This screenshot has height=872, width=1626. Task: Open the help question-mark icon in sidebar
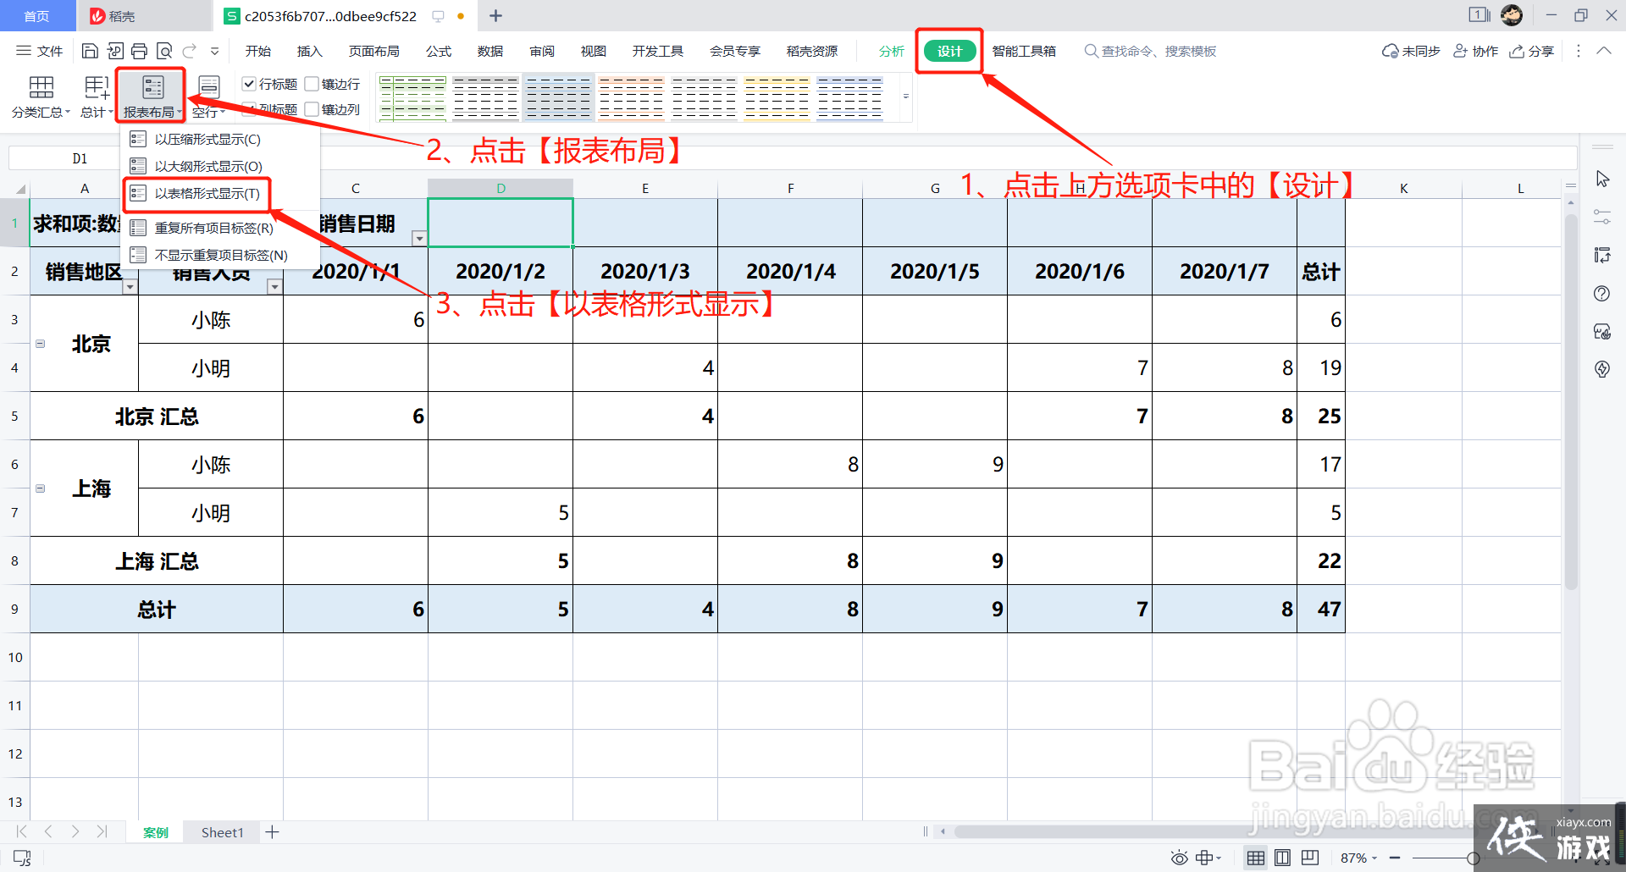1601,294
